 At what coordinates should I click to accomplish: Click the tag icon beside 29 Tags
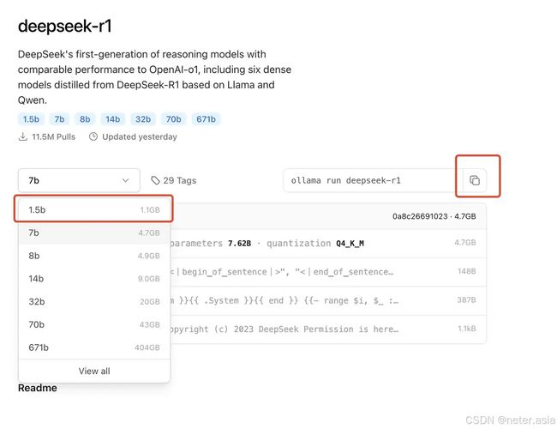[155, 180]
